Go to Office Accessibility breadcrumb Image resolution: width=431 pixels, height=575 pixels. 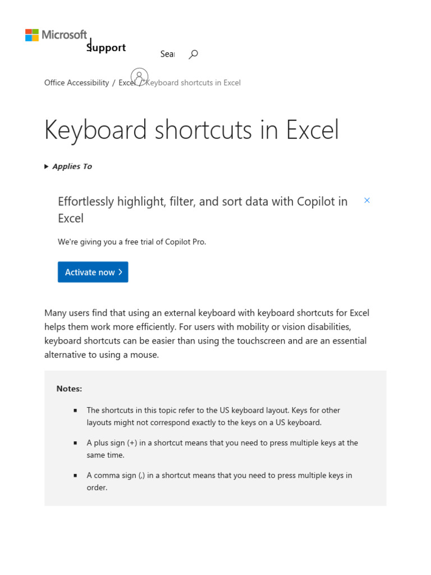tap(76, 83)
